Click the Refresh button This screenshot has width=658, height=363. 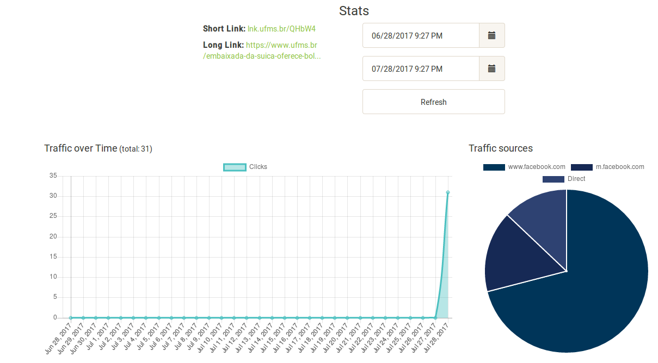(433, 102)
